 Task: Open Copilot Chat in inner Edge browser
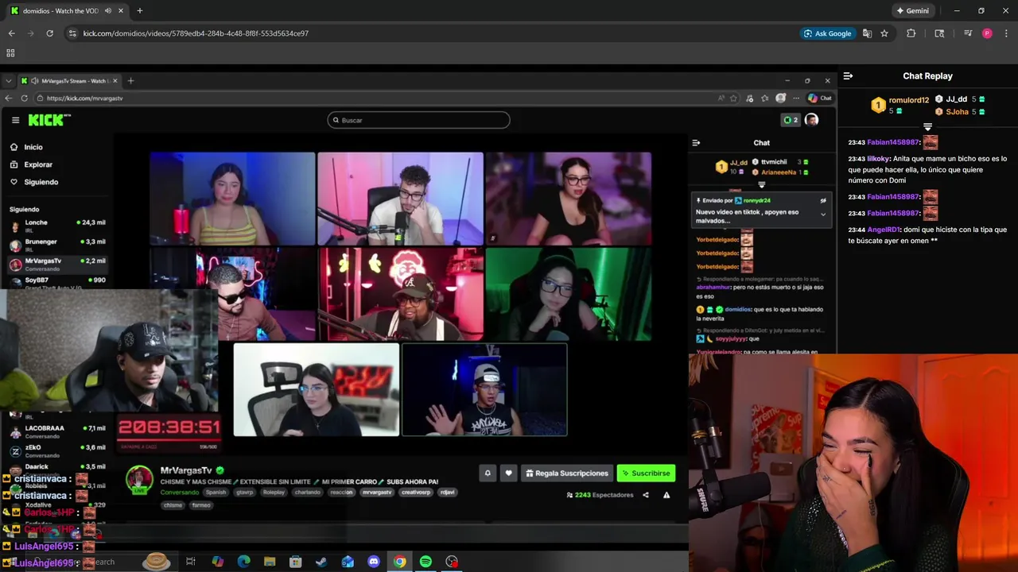(820, 99)
